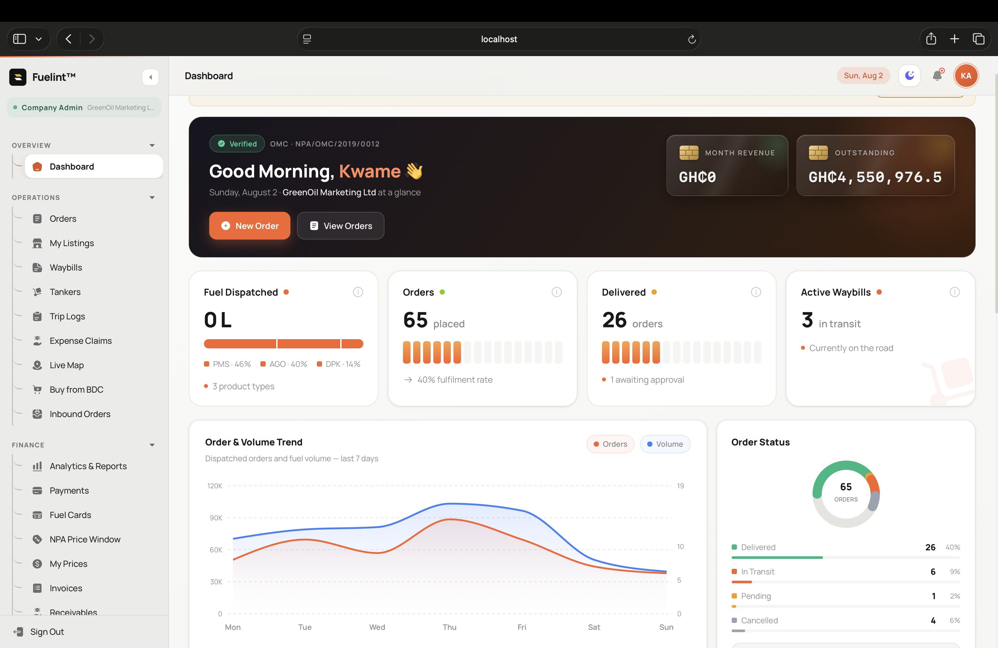Open browser tab group dropdown arrow

click(x=39, y=39)
